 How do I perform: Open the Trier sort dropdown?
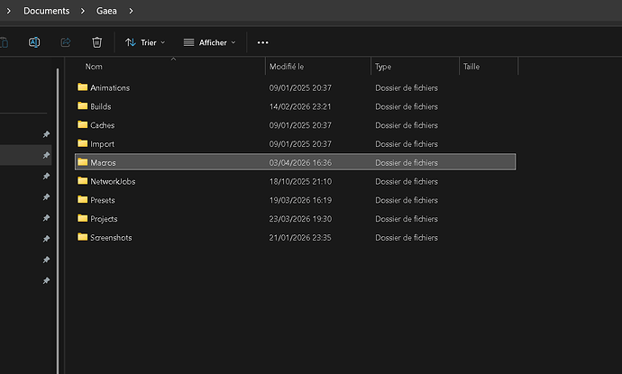pos(145,42)
